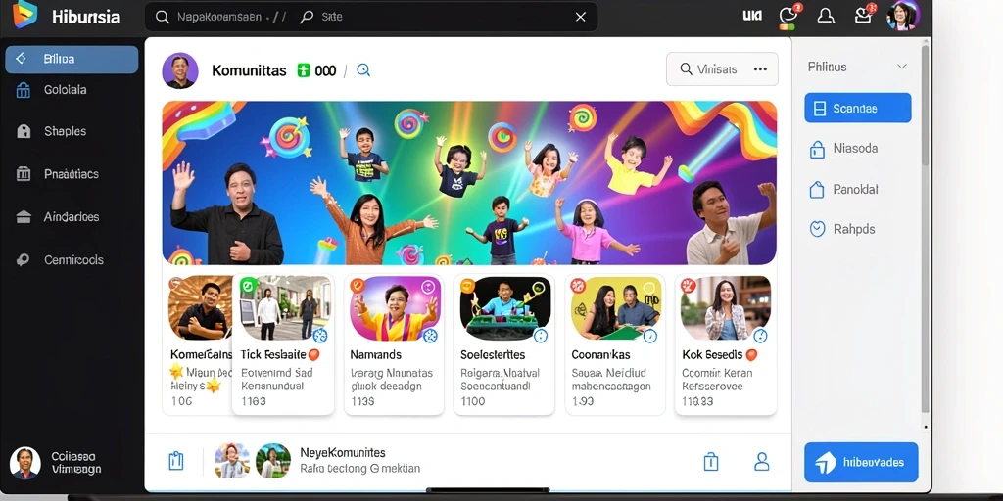This screenshot has height=501, width=1003.
Task: Click the Pnaaotiacs building icon
Action: click(24, 174)
